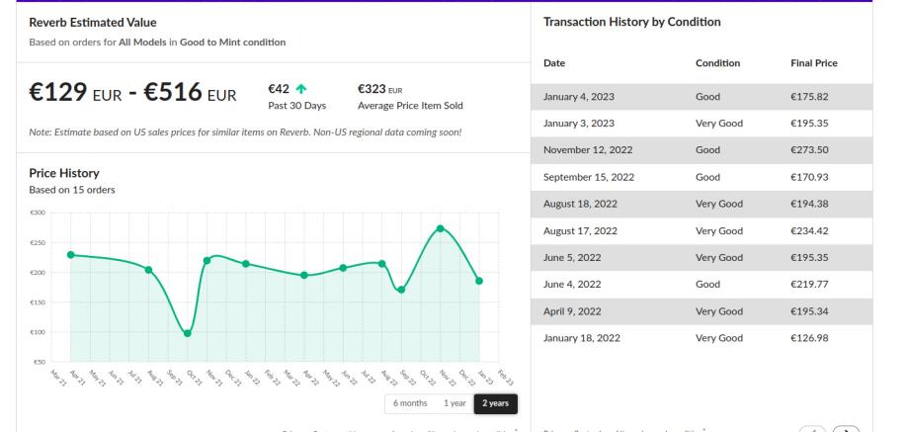Switch price history to 6 months
The width and height of the screenshot is (908, 432).
410,403
